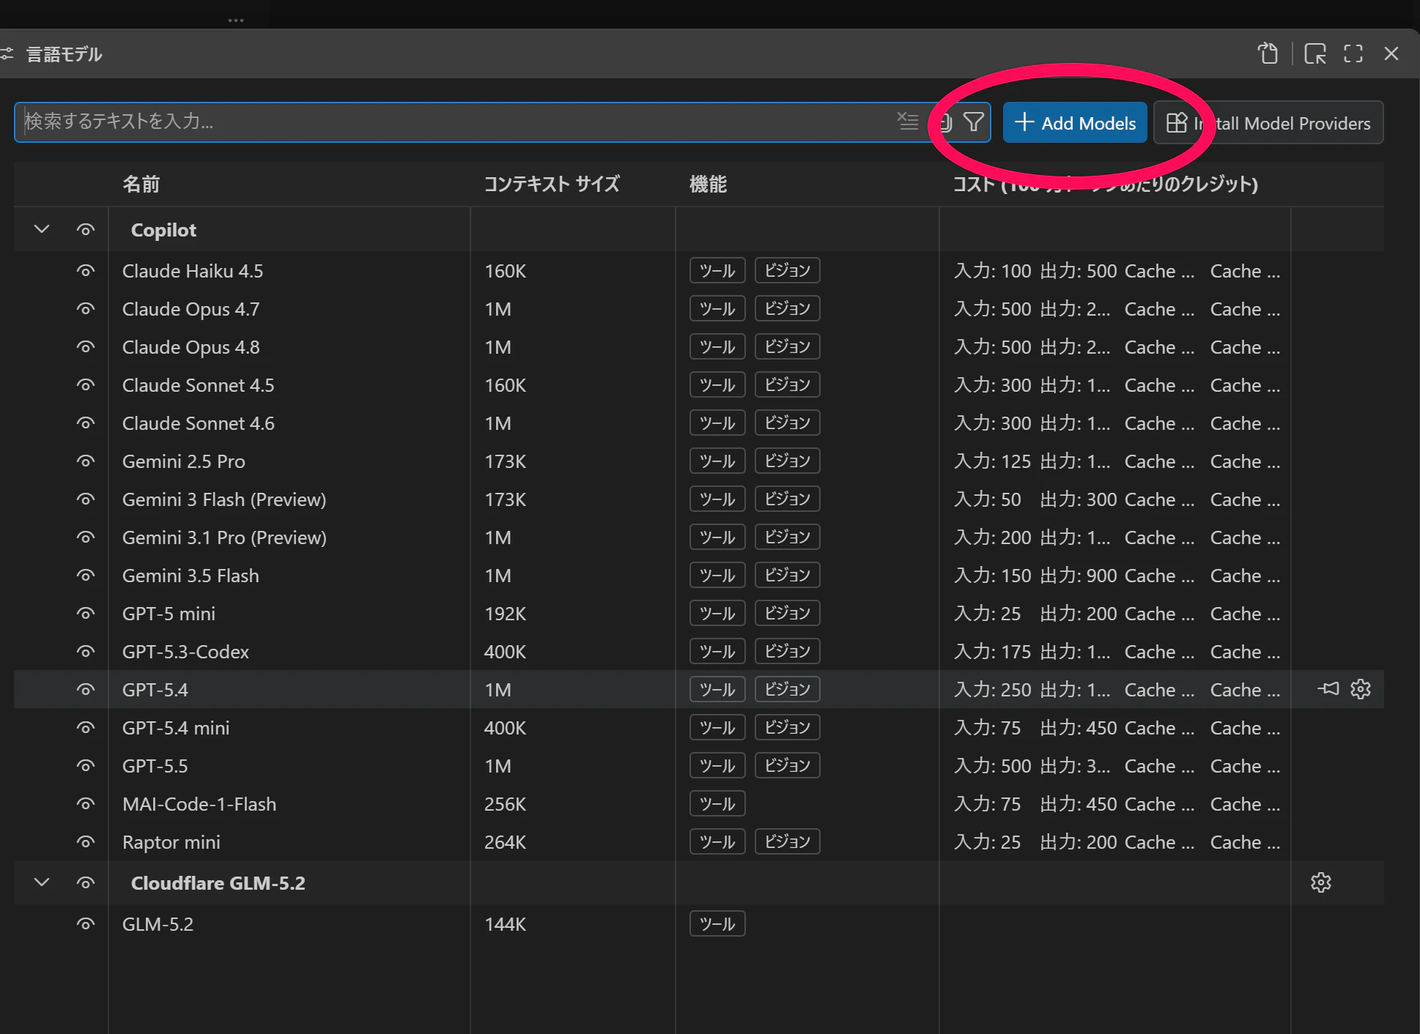Click 出力: 900 cost on Gemini 3.5 Flash row
This screenshot has height=1034, width=1420.
pyautogui.click(x=1079, y=576)
